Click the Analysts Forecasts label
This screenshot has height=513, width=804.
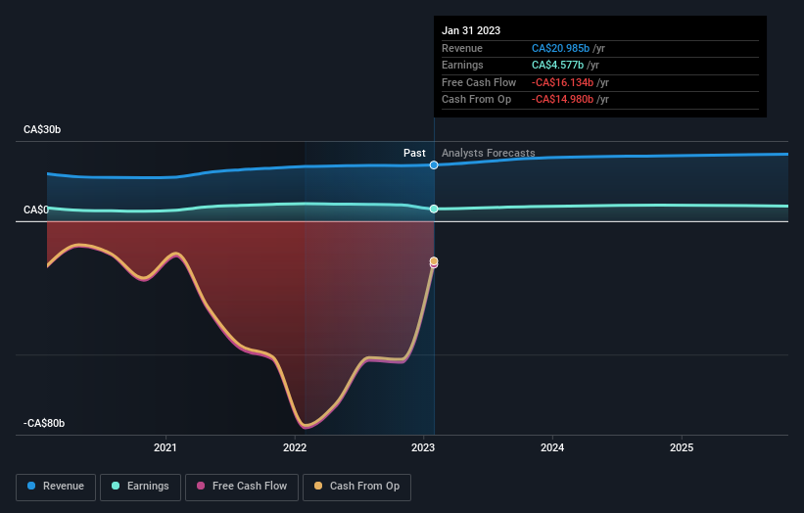point(488,153)
